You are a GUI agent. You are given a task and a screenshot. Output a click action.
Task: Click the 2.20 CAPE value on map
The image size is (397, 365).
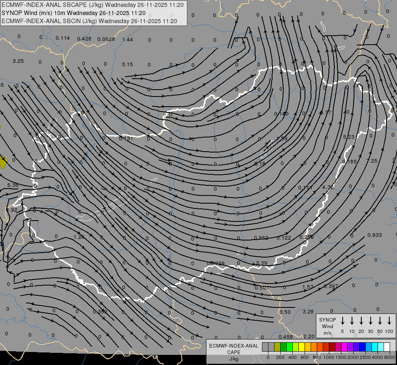(x=309, y=336)
